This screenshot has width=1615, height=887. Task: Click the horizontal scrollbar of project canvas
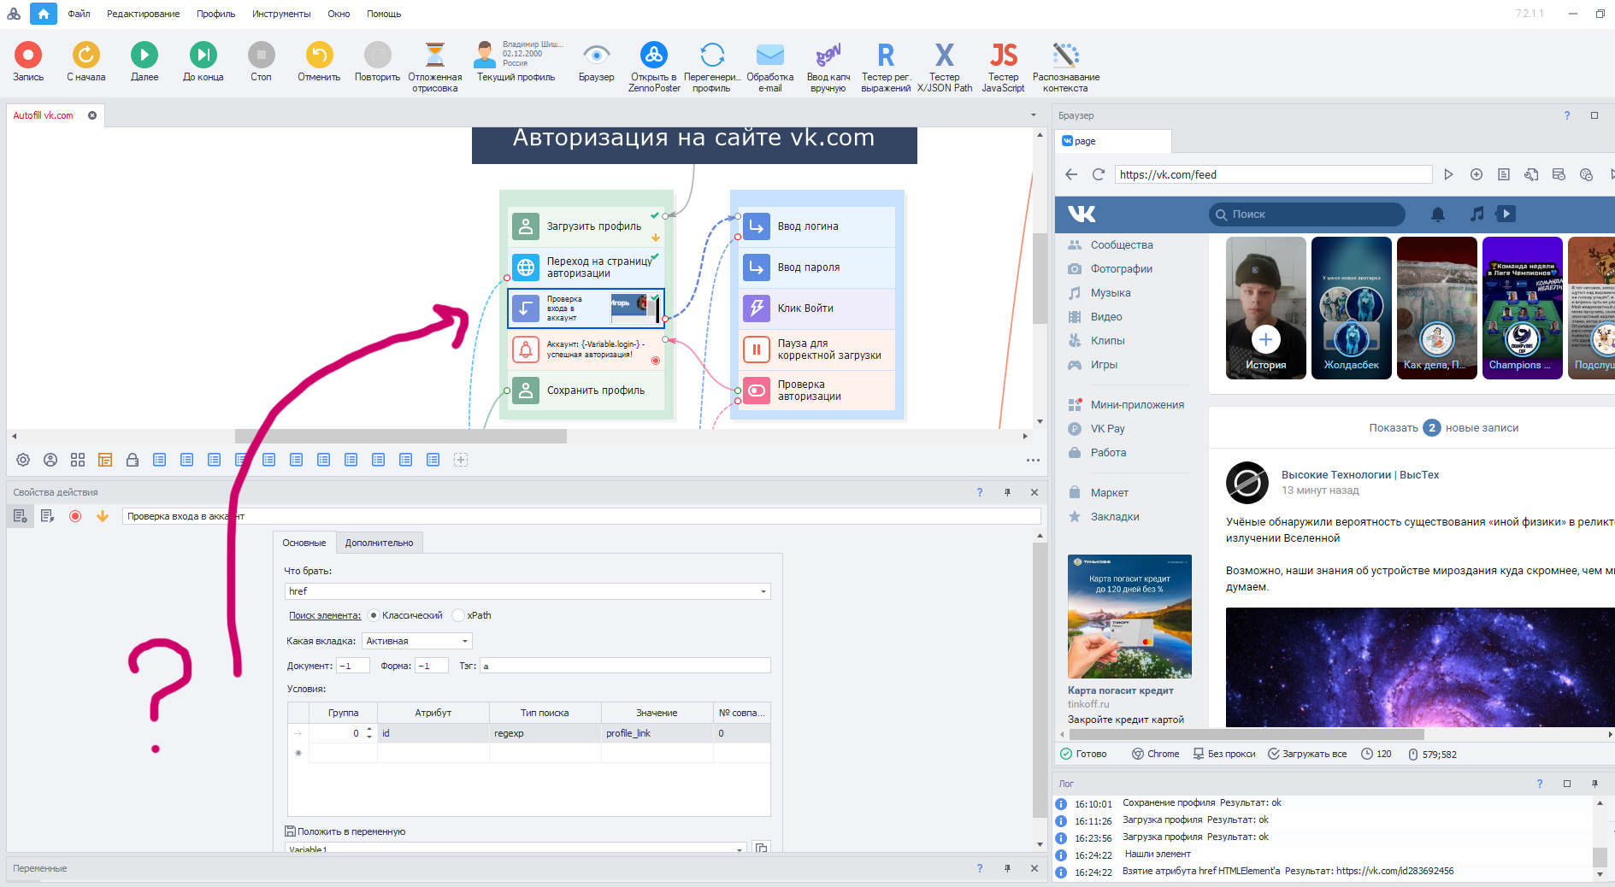(x=401, y=436)
